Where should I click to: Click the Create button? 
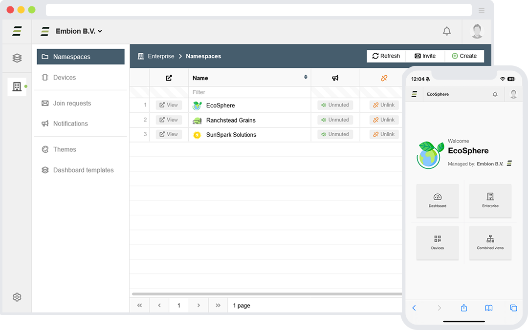coord(464,56)
